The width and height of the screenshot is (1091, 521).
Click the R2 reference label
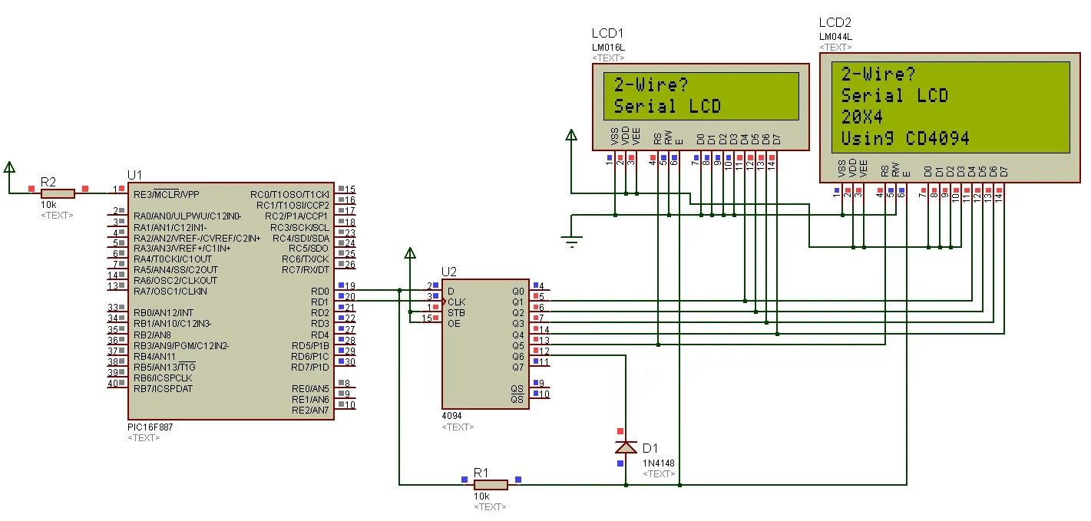coord(48,182)
